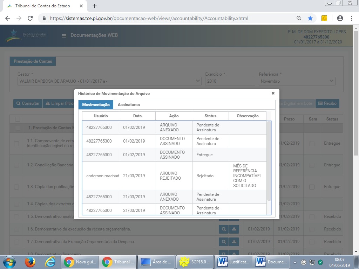Click the Recibo button
Viewport: 359px width, 269px height.
coord(327,103)
